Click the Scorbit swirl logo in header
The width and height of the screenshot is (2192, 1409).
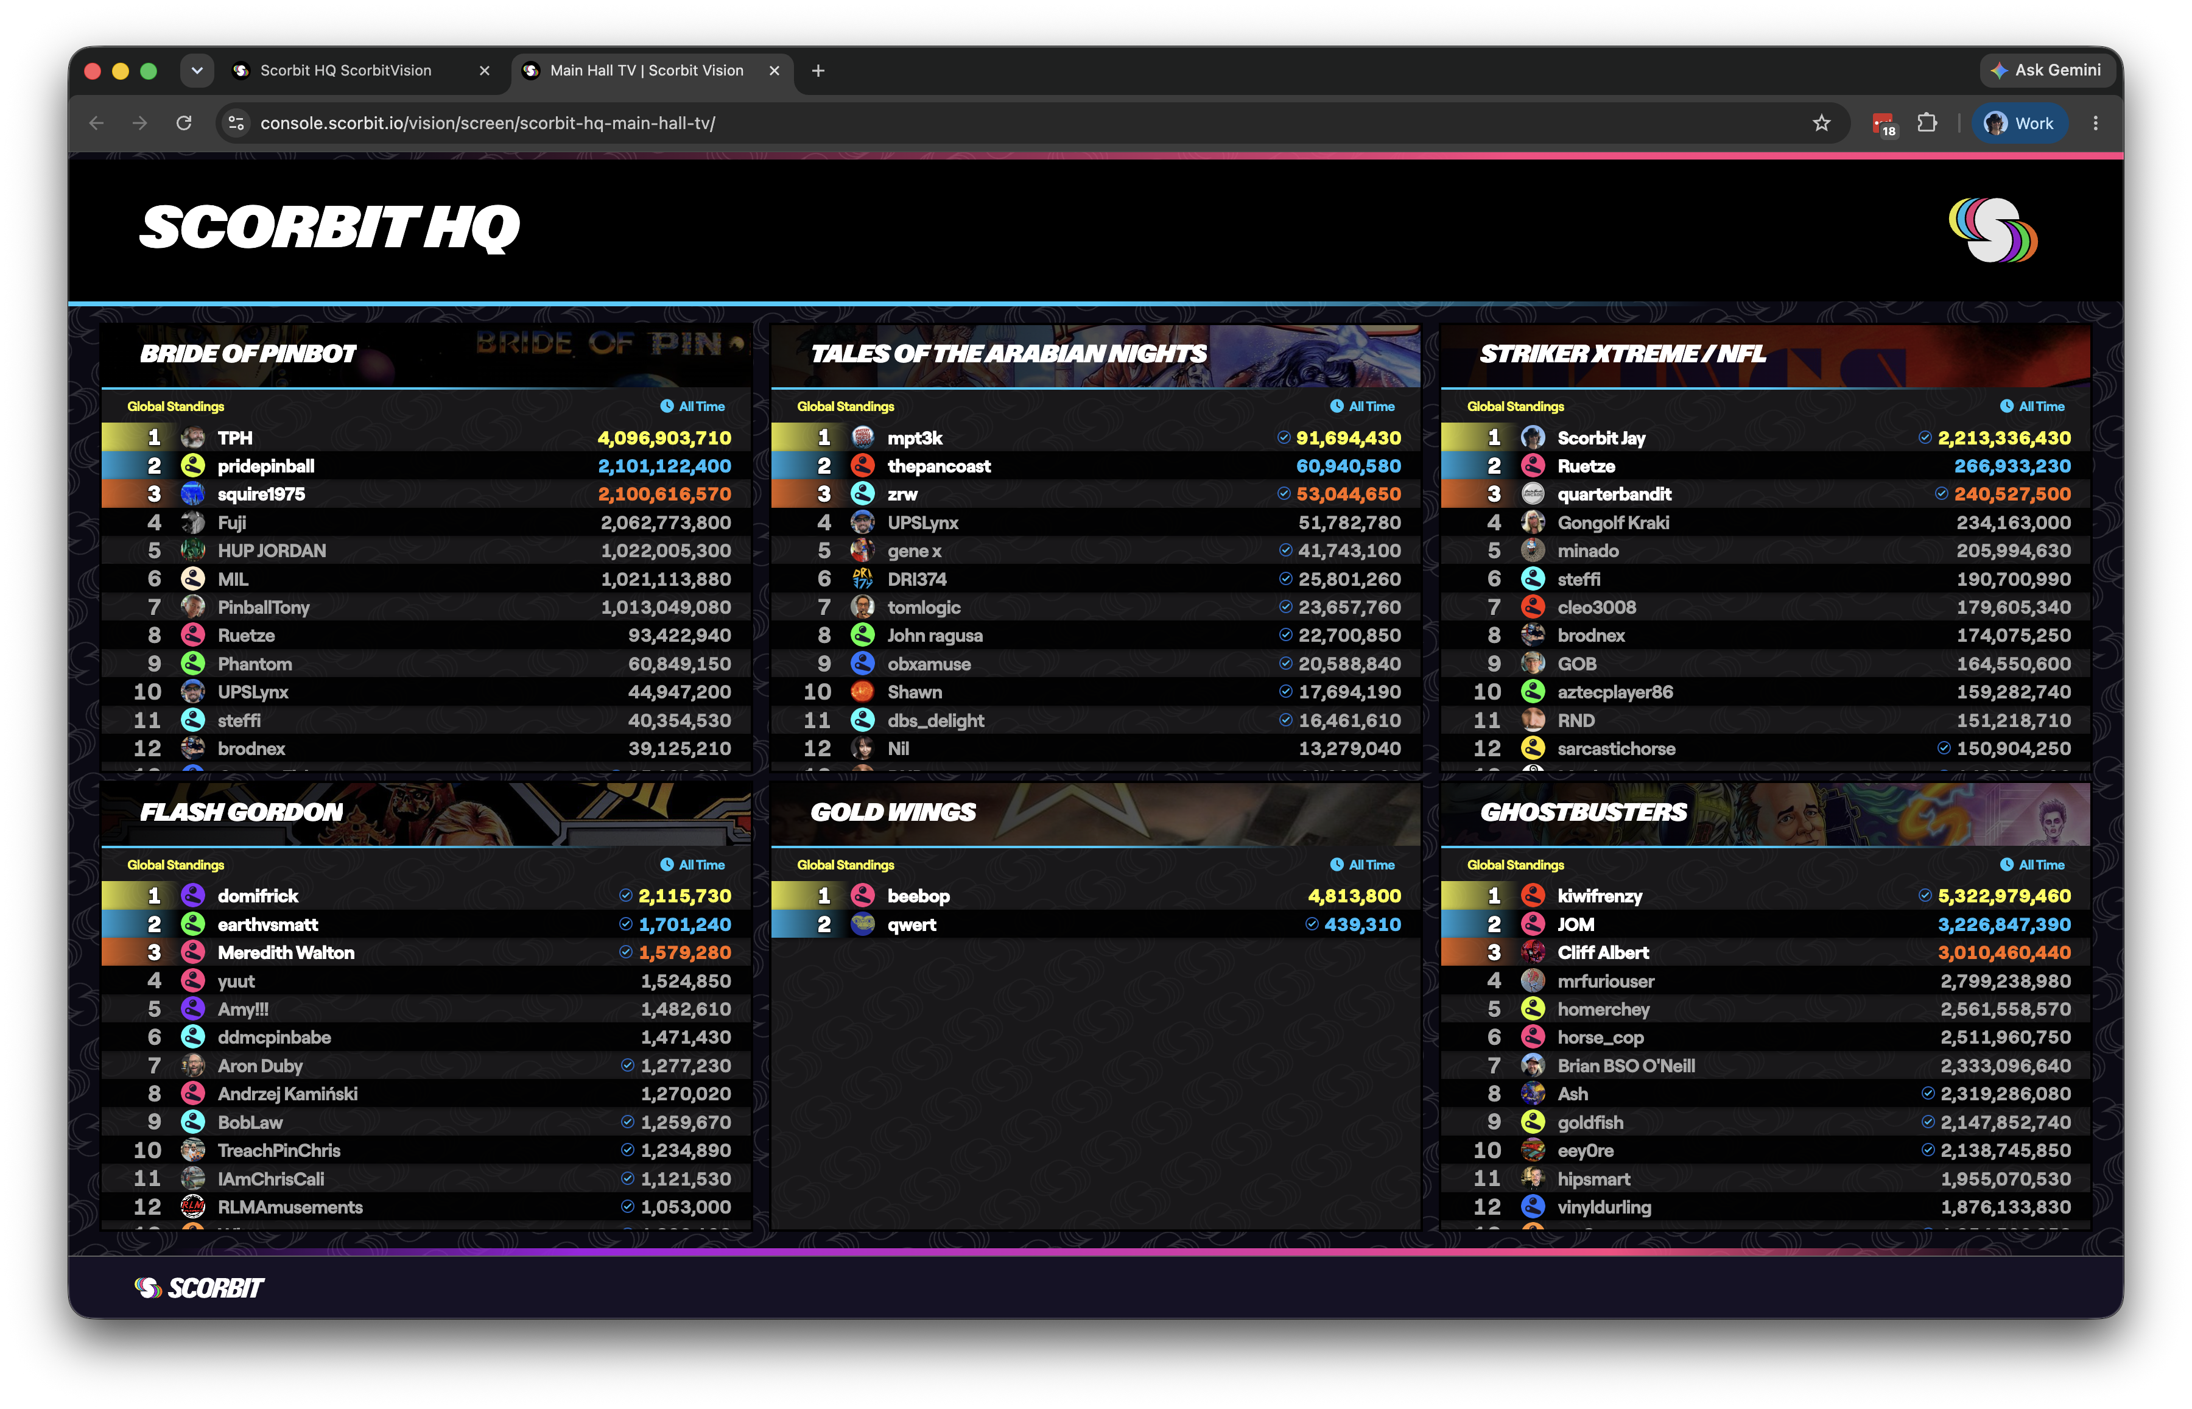point(1994,230)
